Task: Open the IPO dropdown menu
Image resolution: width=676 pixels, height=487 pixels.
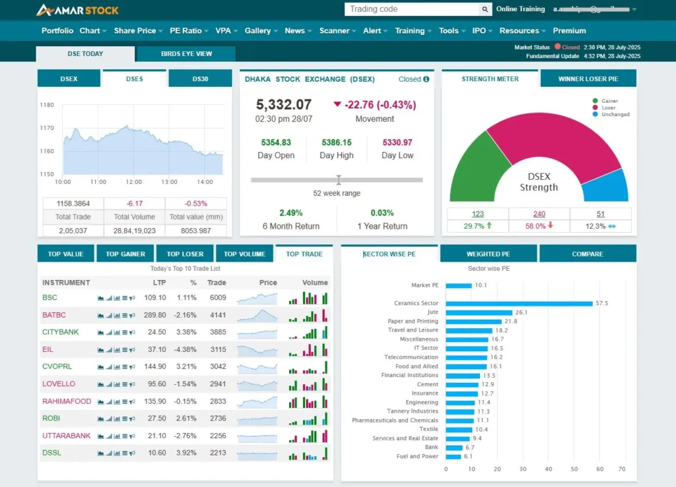Action: (482, 30)
